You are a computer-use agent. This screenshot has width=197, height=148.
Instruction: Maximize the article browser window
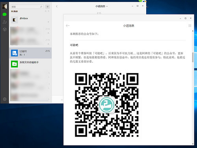coord(186,18)
